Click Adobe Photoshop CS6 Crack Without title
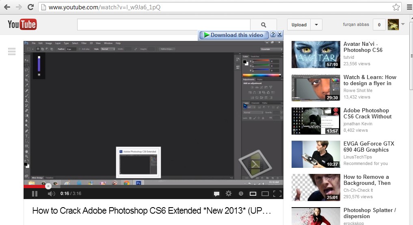 point(368,114)
